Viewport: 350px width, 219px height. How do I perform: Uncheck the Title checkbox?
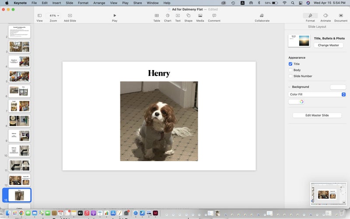pyautogui.click(x=290, y=64)
